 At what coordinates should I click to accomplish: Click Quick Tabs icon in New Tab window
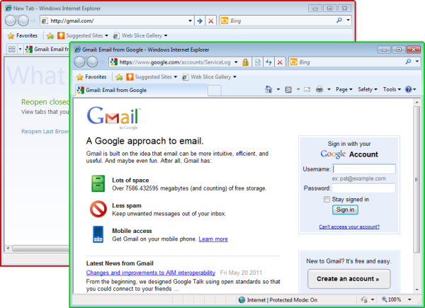[11, 49]
